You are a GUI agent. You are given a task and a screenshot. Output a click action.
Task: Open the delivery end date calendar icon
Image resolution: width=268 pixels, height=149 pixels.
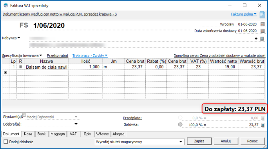click(x=263, y=31)
